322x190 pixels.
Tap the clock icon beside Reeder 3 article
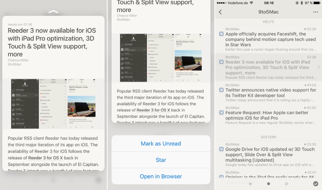tap(222, 62)
